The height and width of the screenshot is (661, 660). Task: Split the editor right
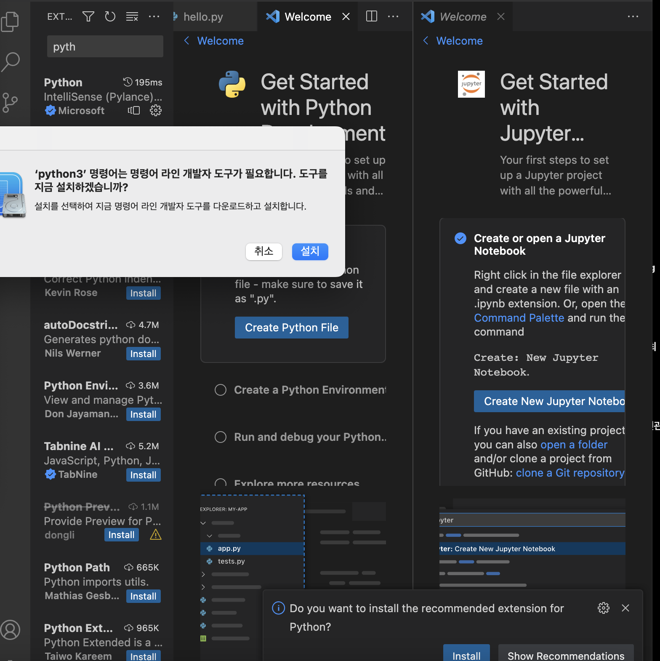(x=372, y=16)
